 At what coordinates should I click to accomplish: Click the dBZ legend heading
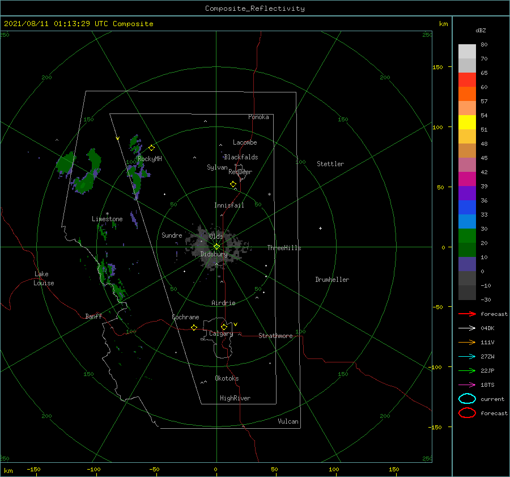(481, 30)
